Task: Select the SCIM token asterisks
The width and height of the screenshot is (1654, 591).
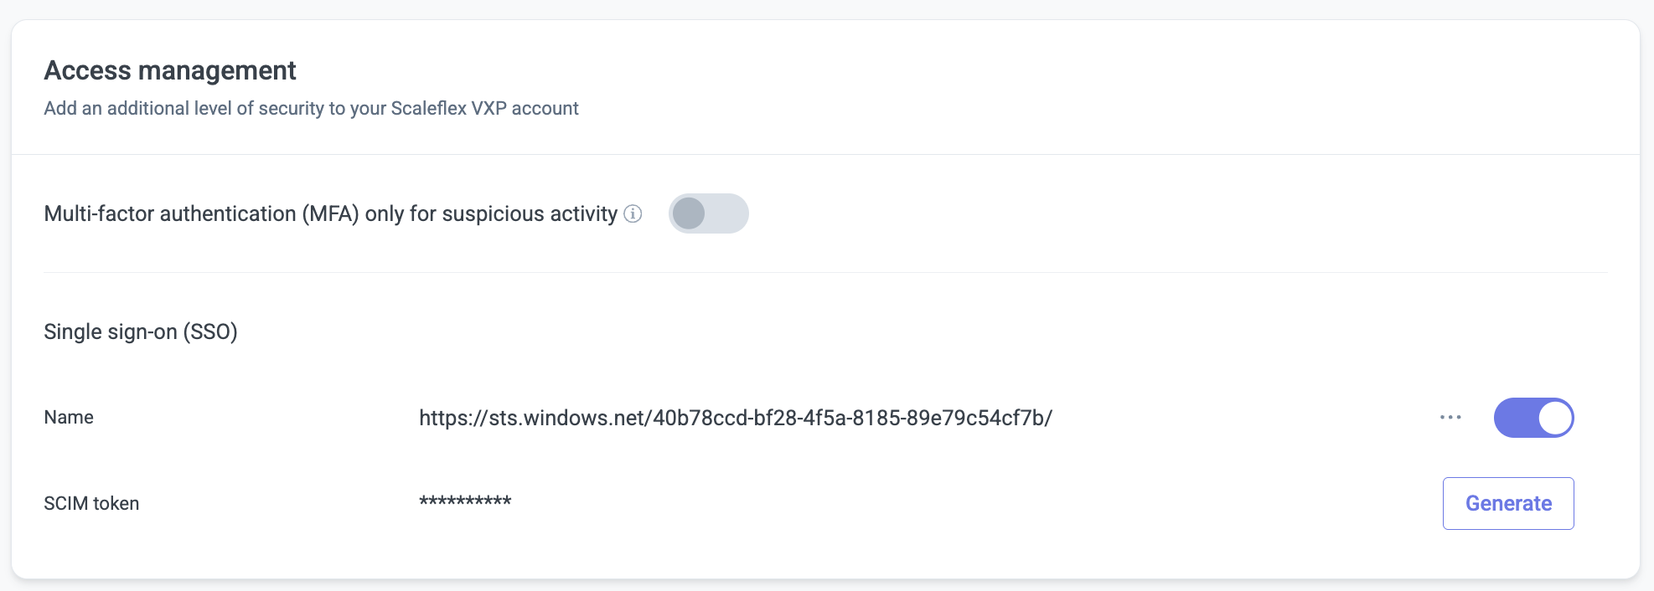Action: click(x=465, y=502)
